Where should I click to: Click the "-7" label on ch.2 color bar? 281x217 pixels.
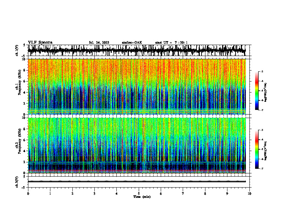coord(261,168)
